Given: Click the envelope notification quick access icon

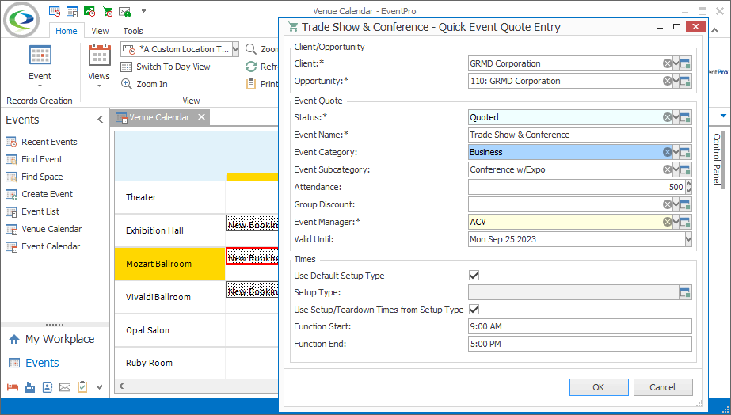Looking at the screenshot, I should (124, 11).
